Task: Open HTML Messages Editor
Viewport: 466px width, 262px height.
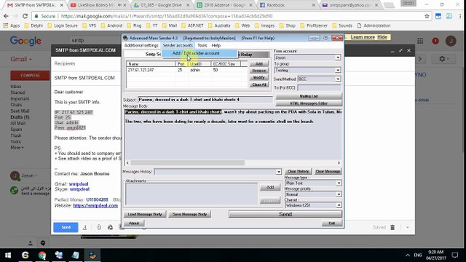Action: [x=309, y=103]
